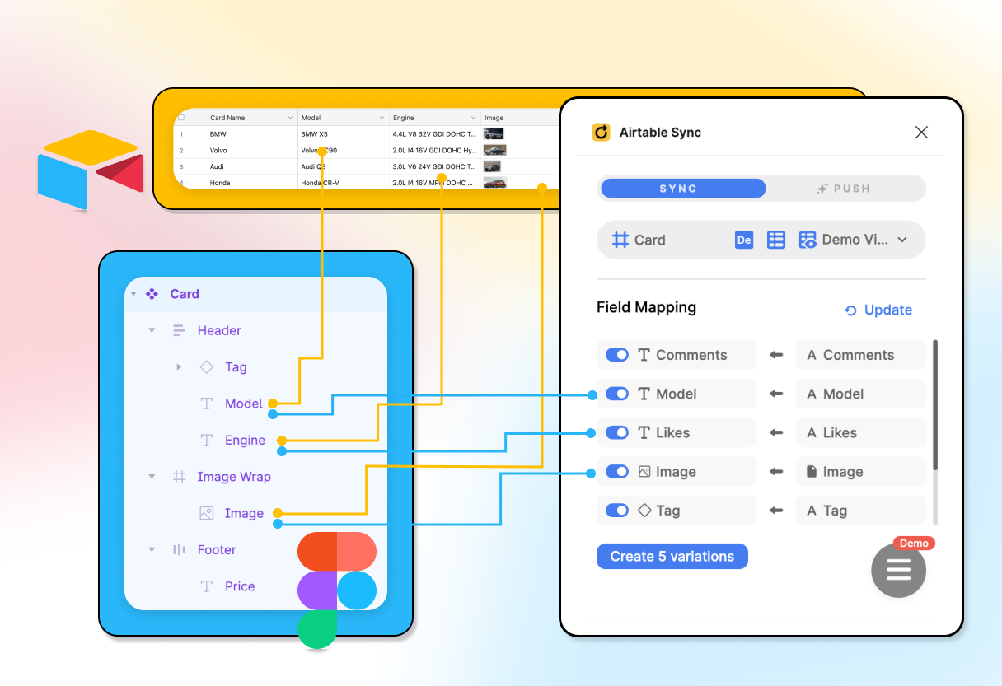Click the text icon beside Likes layer field
The image size is (1002, 686).
(x=644, y=432)
